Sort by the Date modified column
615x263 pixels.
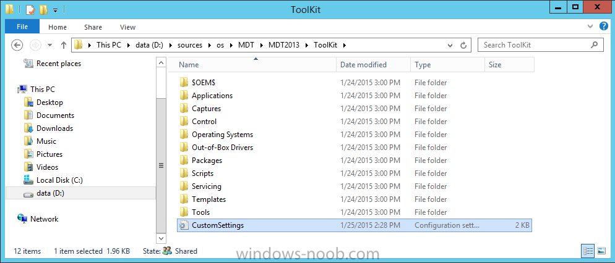373,65
